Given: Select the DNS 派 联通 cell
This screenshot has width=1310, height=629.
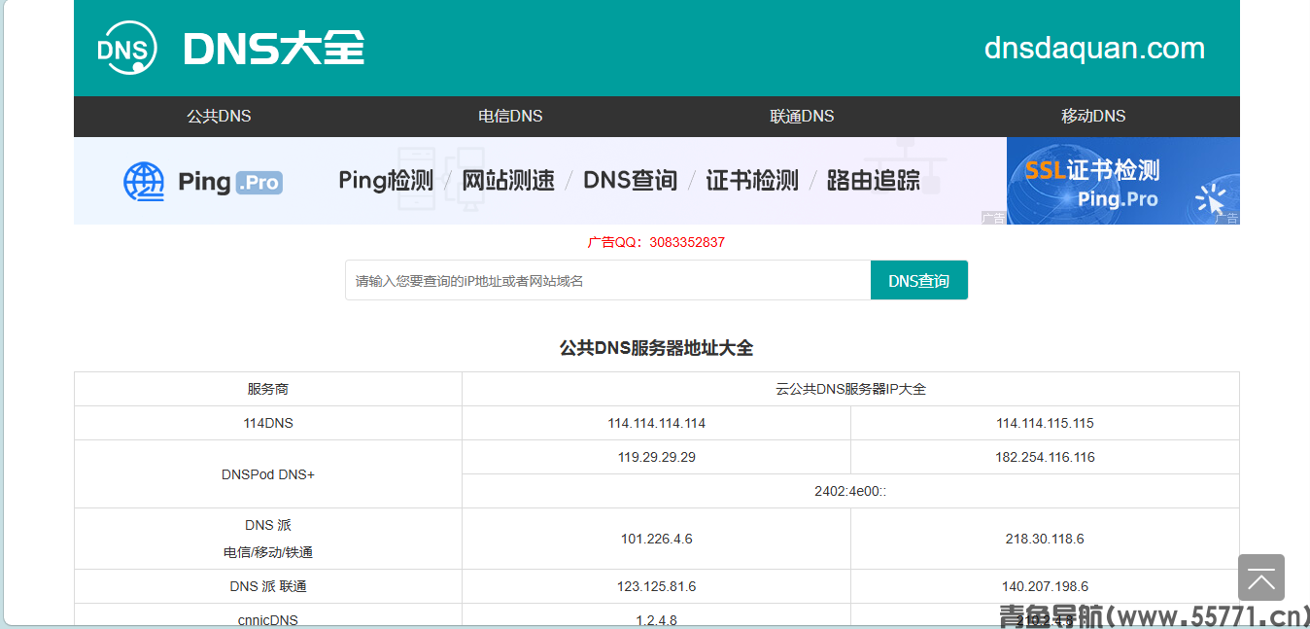Looking at the screenshot, I should (x=268, y=586).
